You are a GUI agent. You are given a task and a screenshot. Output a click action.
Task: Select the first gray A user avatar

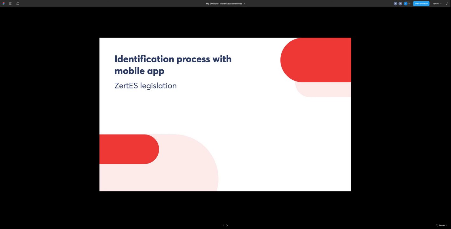click(395, 3)
